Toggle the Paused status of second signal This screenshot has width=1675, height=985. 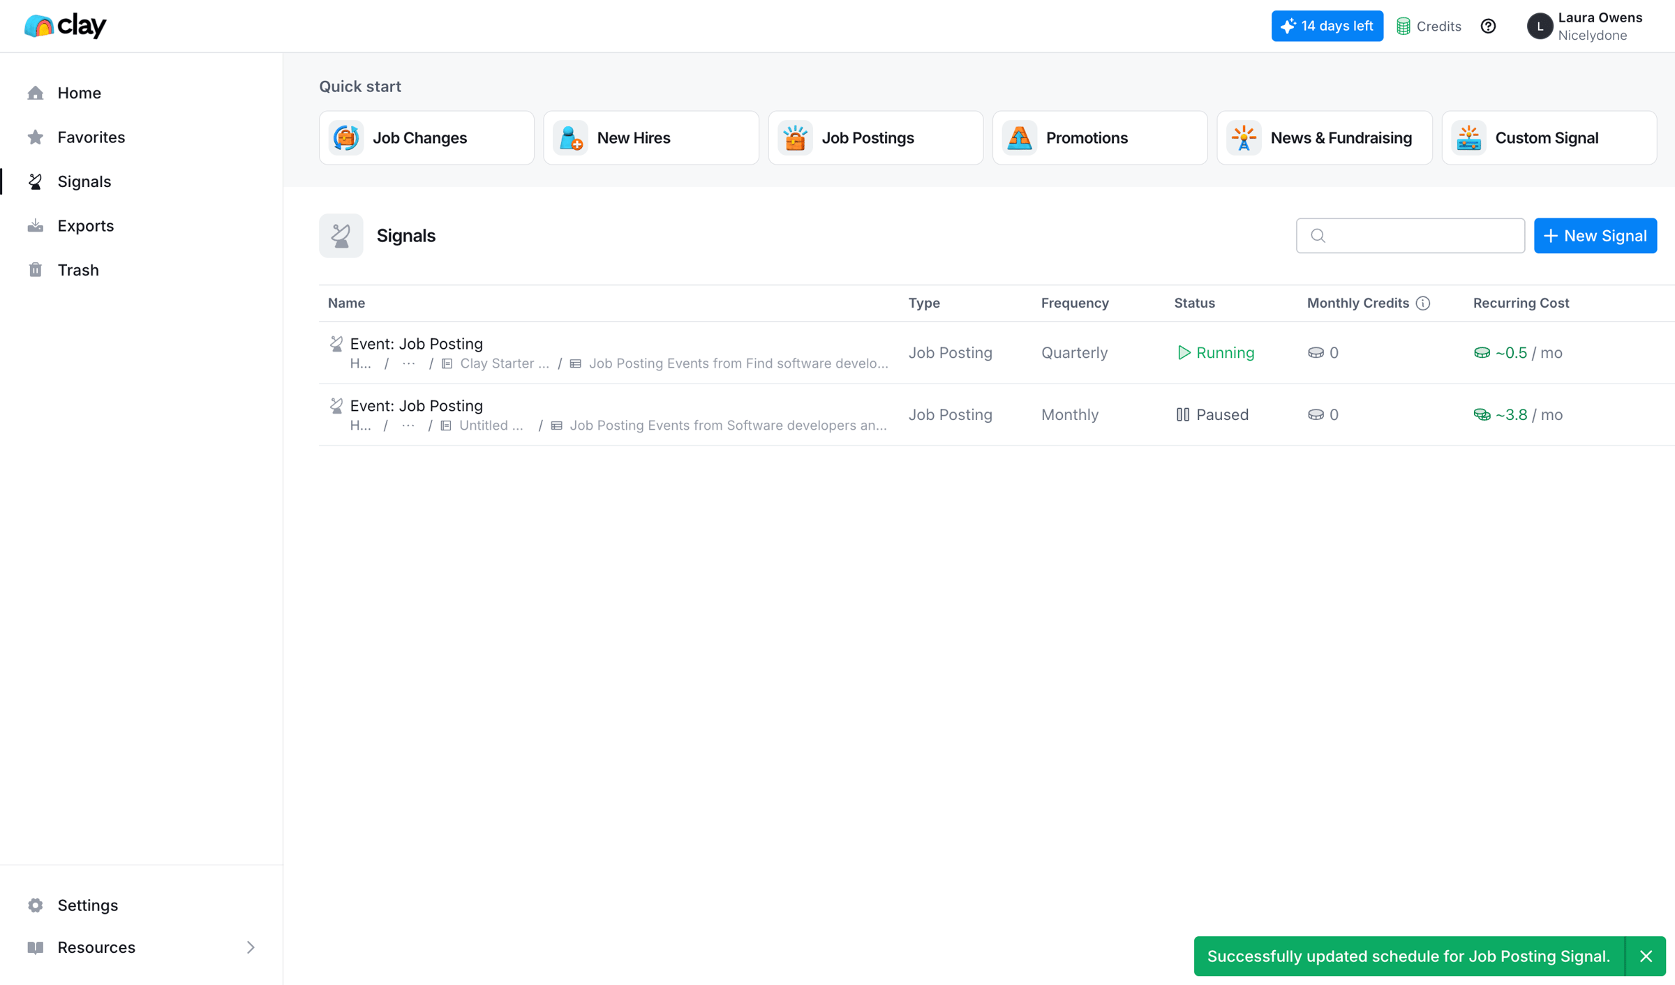pos(1212,414)
